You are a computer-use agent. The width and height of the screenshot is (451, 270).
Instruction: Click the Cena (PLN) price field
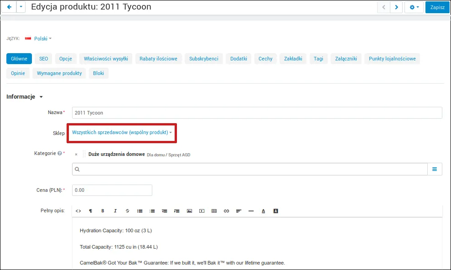coord(112,190)
